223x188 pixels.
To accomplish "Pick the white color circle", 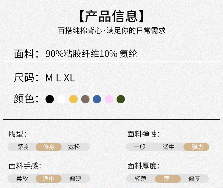I will click(62, 99).
